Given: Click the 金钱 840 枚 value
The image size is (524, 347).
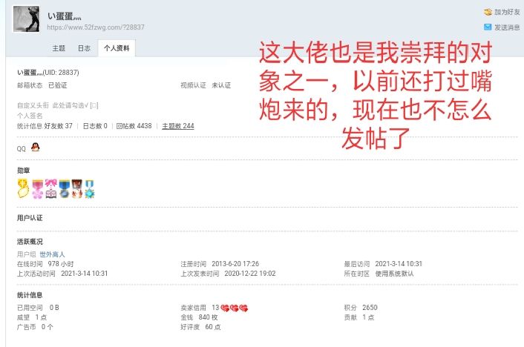Looking at the screenshot, I should (199, 317).
